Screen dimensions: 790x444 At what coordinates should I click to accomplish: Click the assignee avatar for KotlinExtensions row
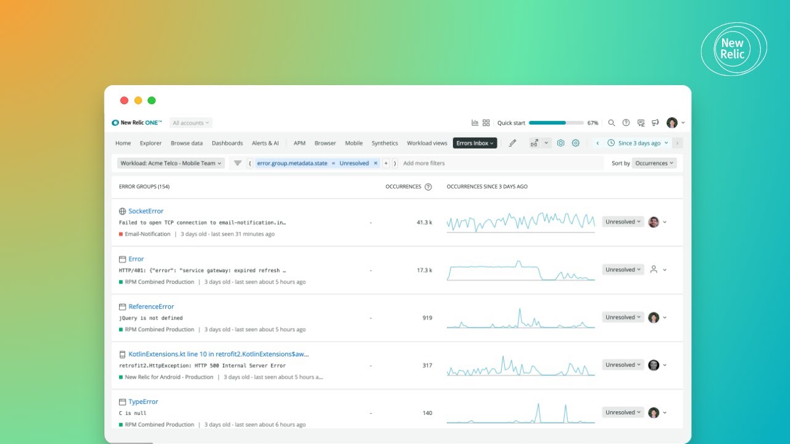pyautogui.click(x=654, y=365)
